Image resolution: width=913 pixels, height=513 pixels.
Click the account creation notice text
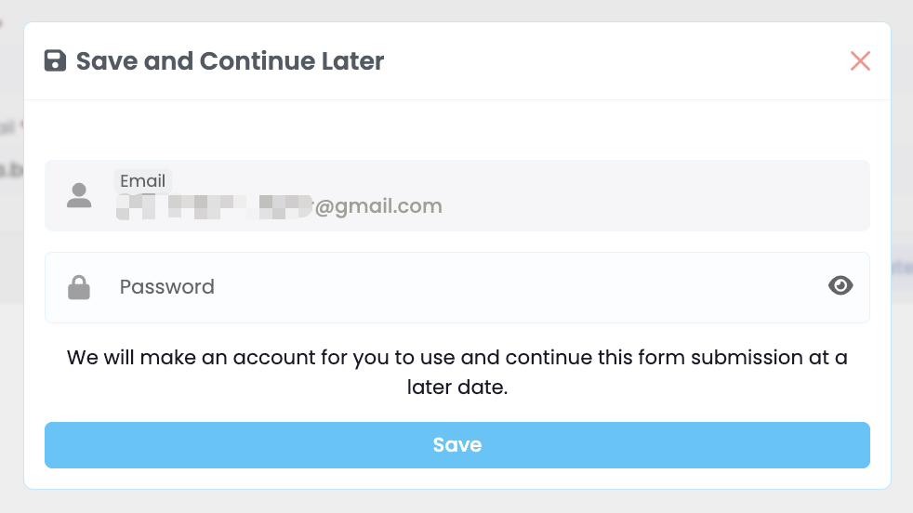[x=457, y=372]
